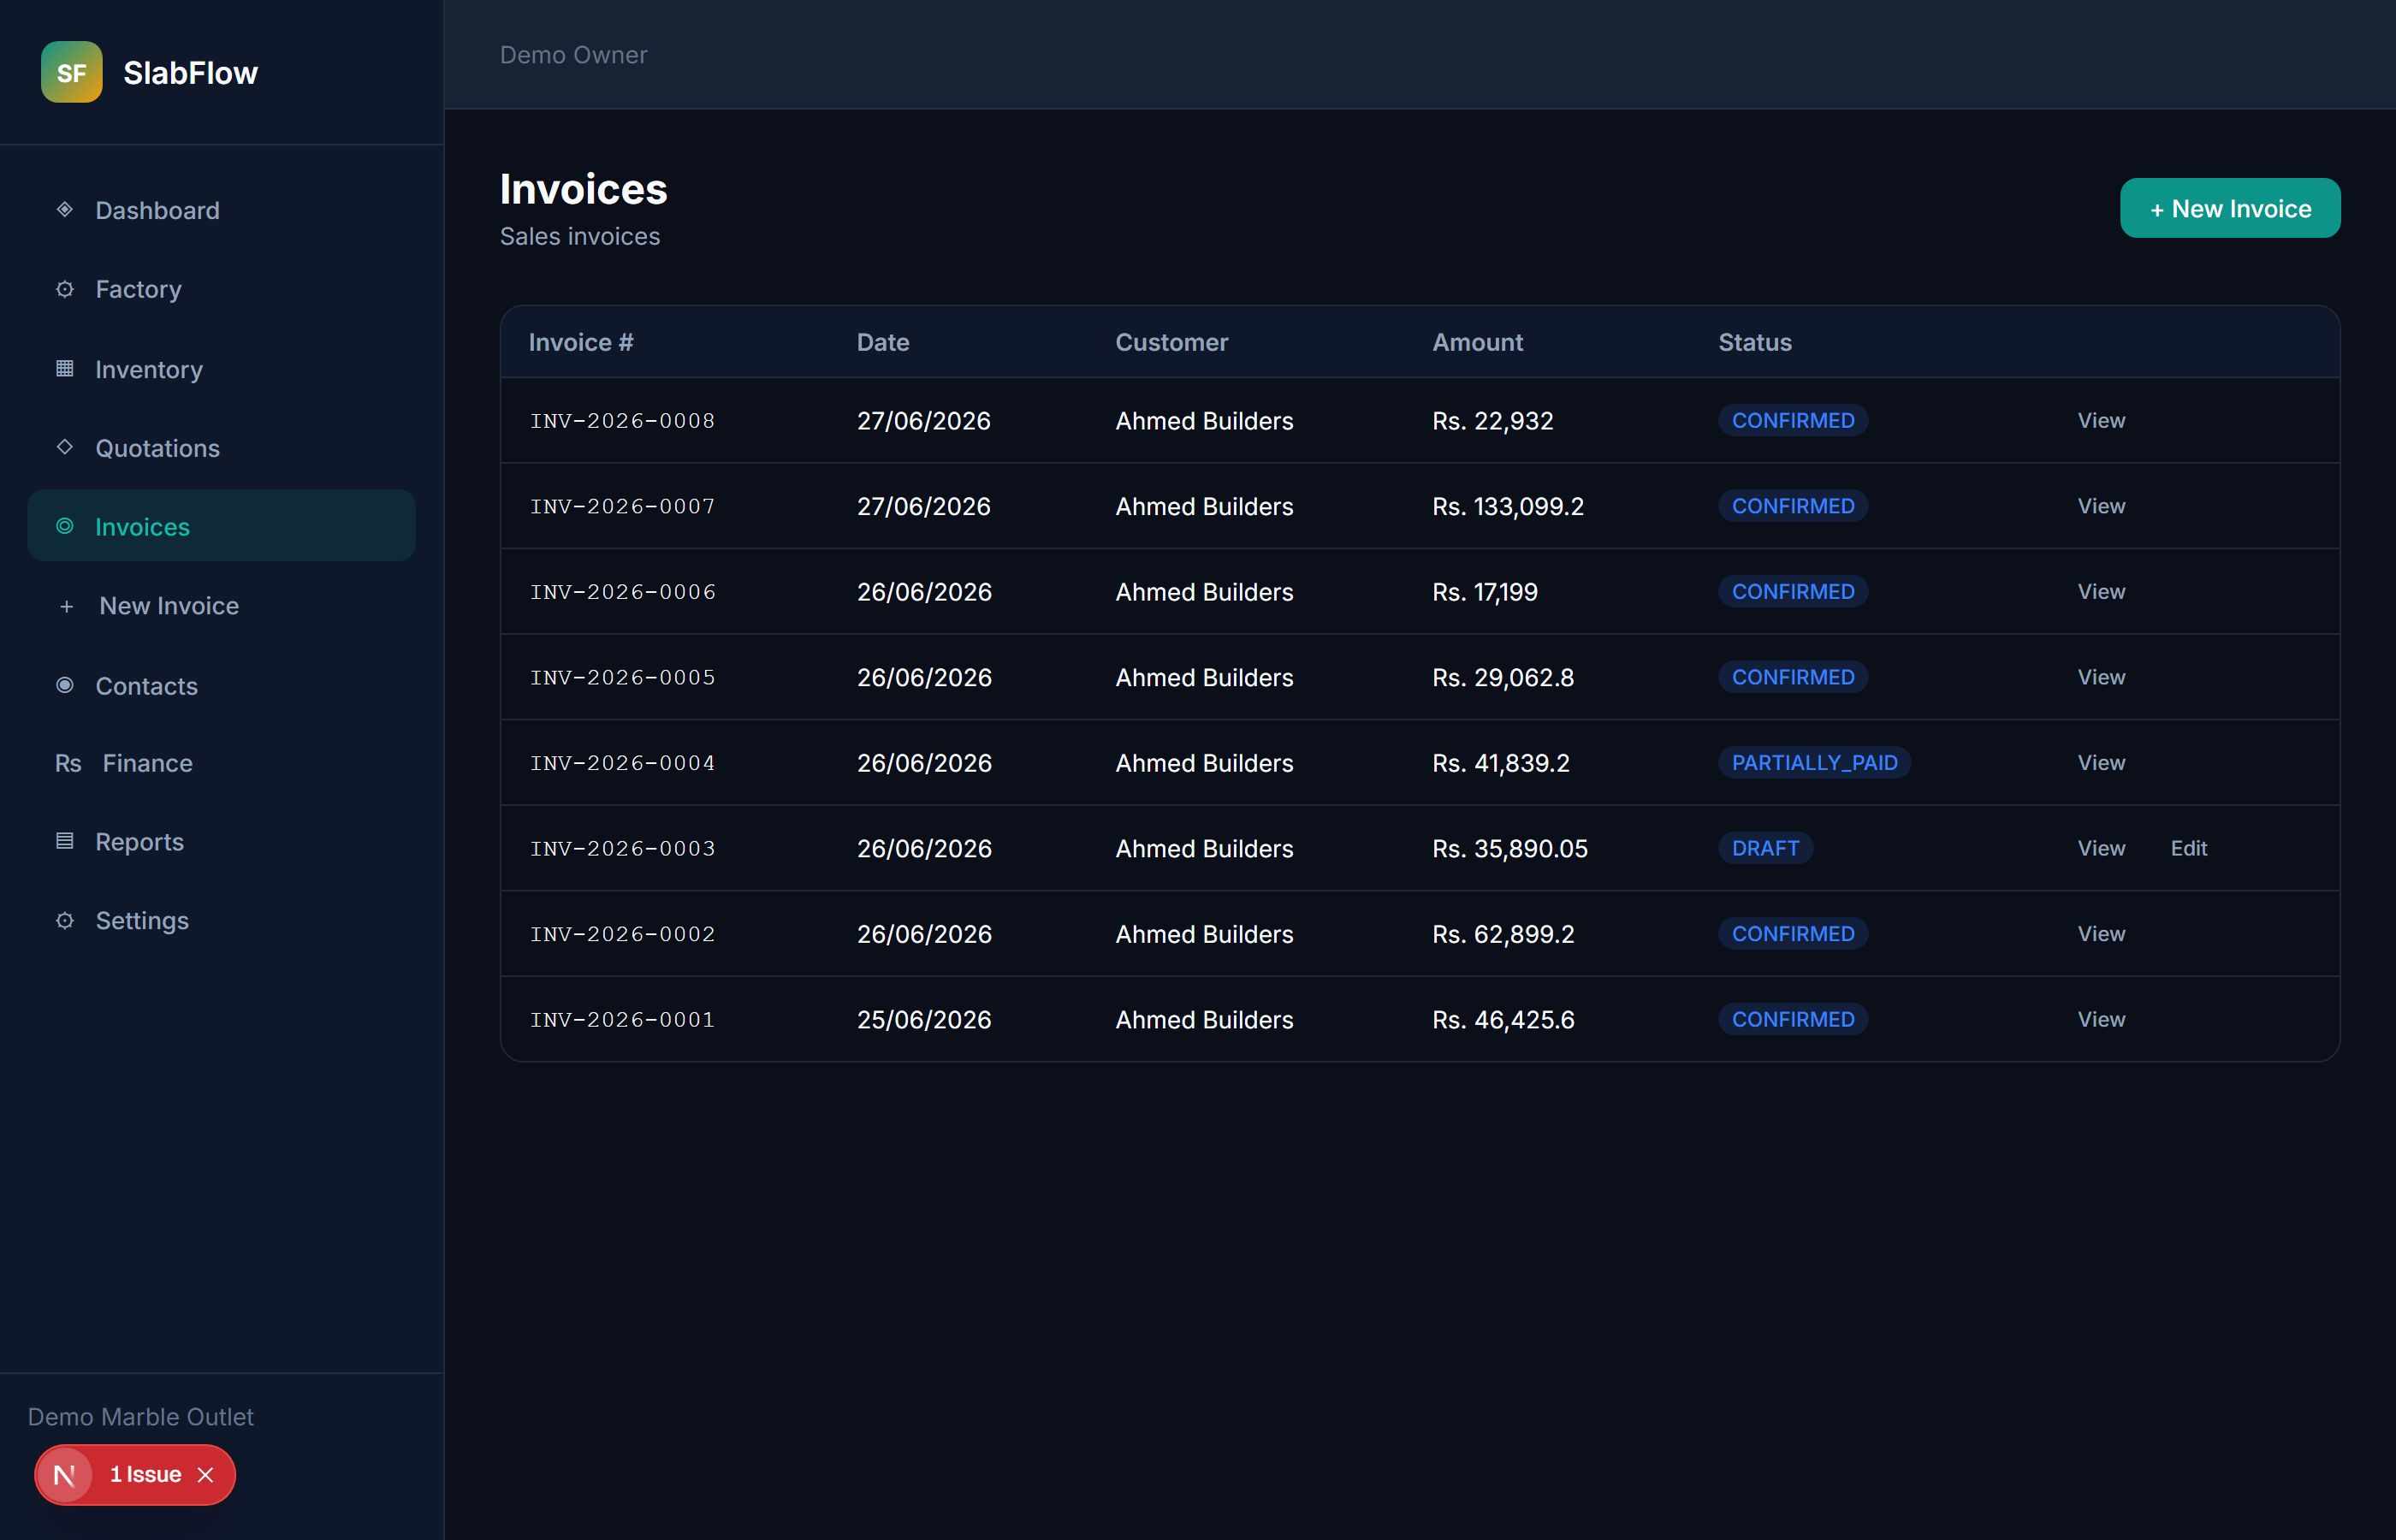Open the Dashboard menu item
2396x1540 pixels.
221,210
